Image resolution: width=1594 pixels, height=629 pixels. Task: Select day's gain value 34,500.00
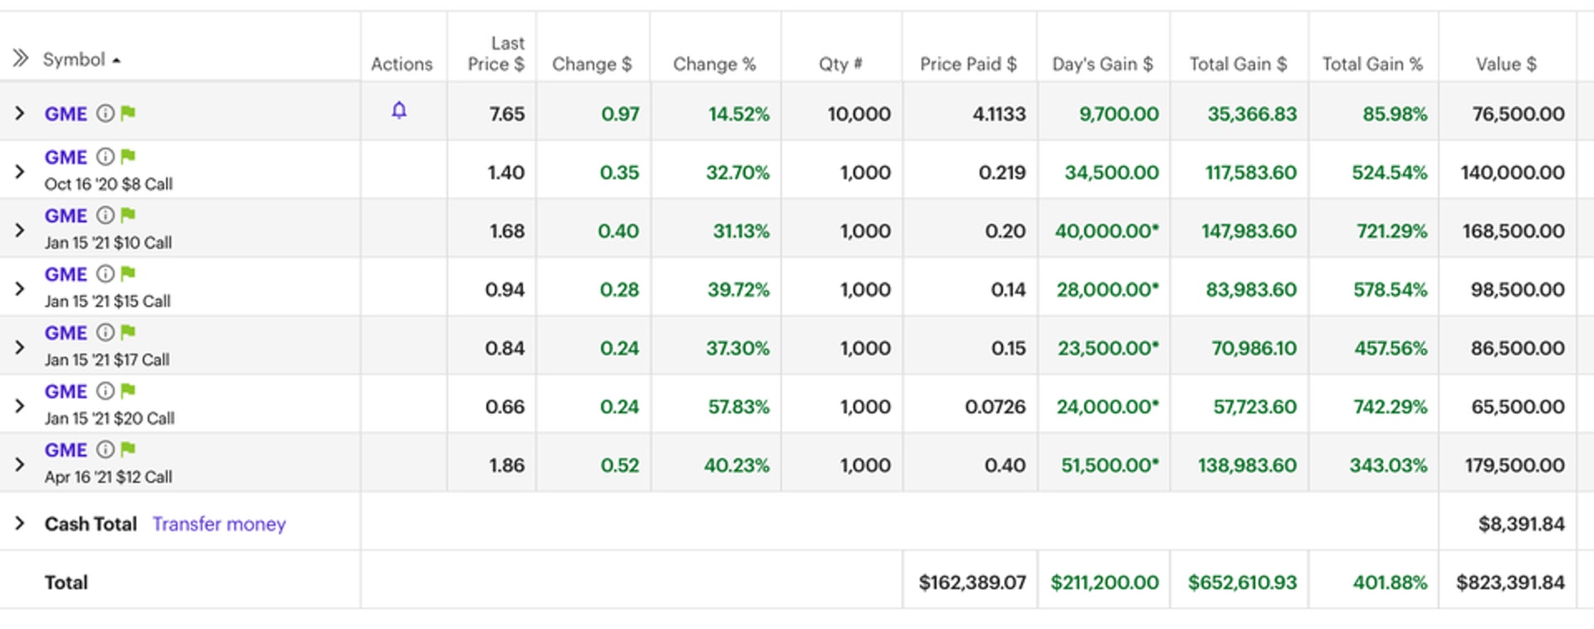1112,173
